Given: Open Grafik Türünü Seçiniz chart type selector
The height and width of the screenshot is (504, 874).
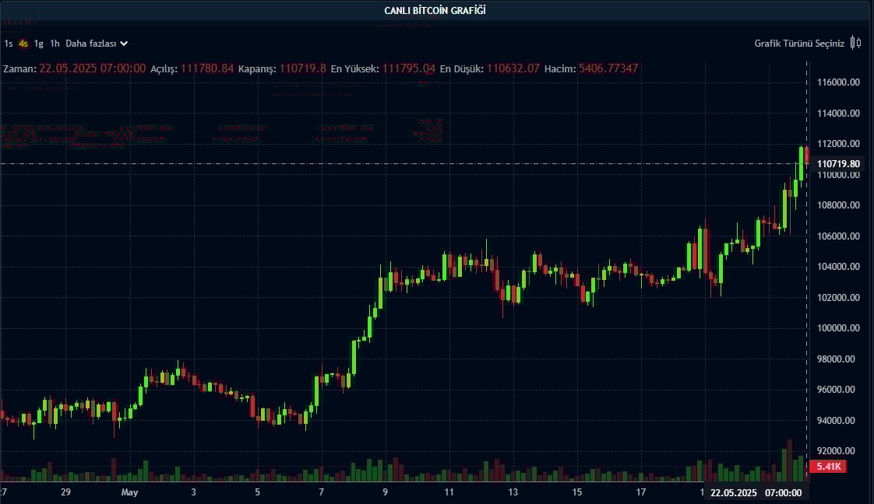Looking at the screenshot, I should pyautogui.click(x=799, y=44).
